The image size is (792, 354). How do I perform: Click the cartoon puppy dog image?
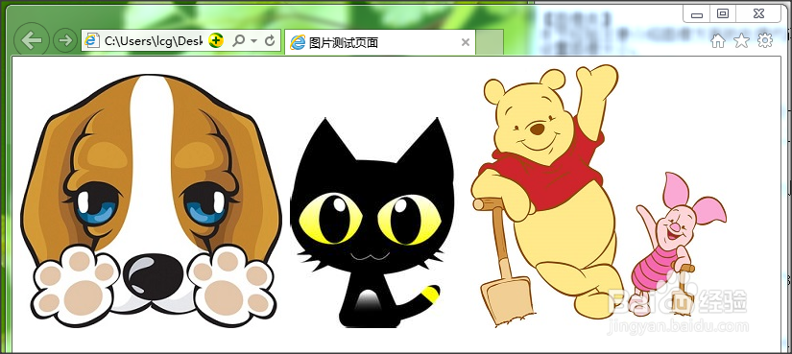point(150,201)
